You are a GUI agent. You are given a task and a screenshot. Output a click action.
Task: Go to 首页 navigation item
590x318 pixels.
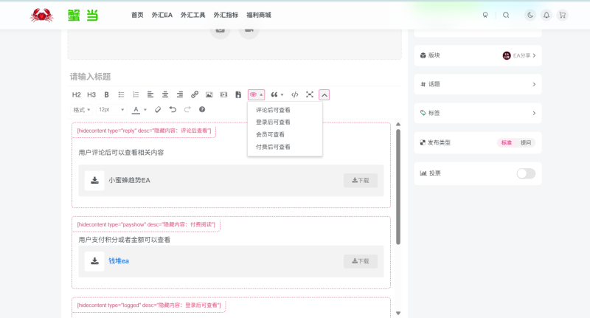pyautogui.click(x=137, y=15)
